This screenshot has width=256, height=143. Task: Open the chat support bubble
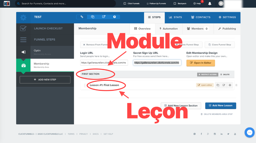click(x=250, y=132)
